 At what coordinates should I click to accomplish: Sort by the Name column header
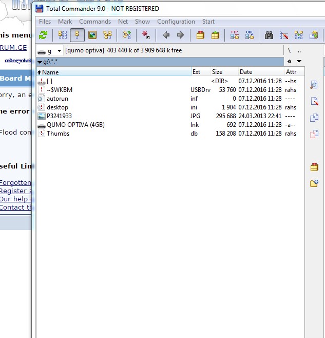[114, 72]
